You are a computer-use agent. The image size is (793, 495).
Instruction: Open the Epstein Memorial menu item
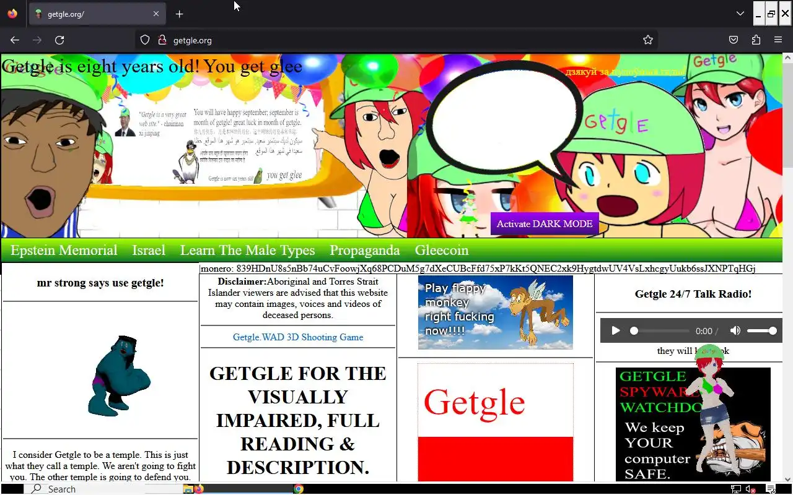64,251
